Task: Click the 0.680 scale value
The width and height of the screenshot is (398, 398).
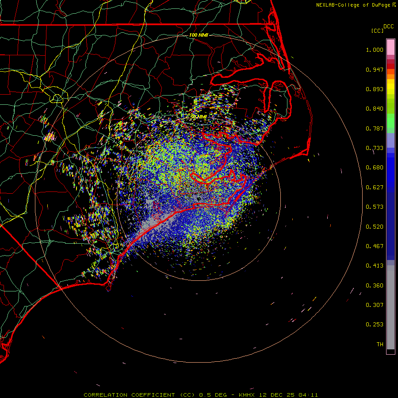Action: tap(375, 168)
